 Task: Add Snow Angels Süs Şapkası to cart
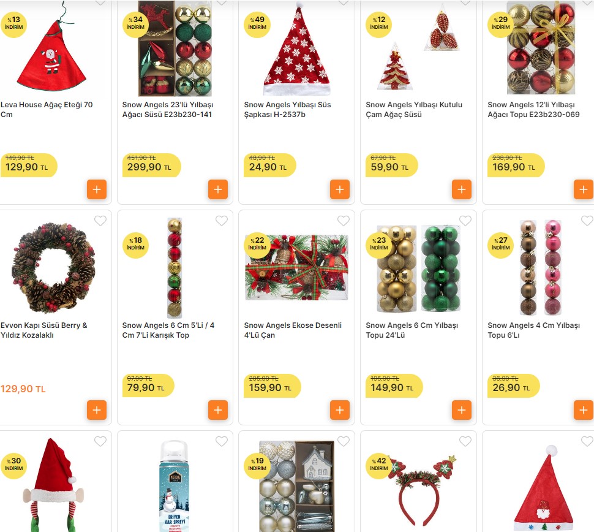point(340,189)
